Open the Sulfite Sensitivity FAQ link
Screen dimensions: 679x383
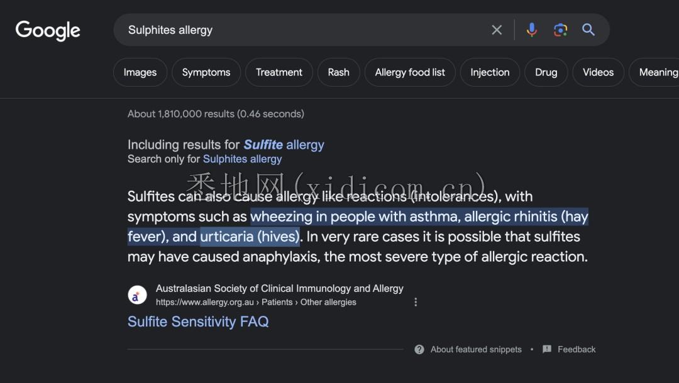[x=198, y=321]
